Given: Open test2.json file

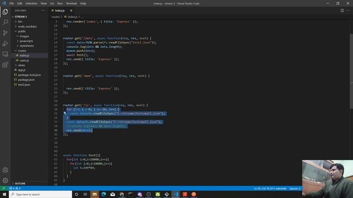Looking at the screenshot, I should [x=24, y=85].
